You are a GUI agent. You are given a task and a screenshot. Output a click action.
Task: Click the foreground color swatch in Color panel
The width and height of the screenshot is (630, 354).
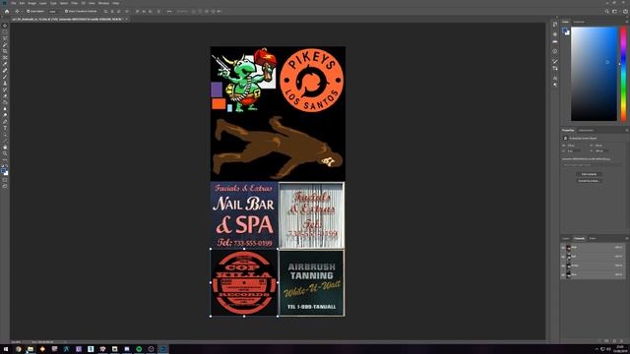pyautogui.click(x=564, y=30)
